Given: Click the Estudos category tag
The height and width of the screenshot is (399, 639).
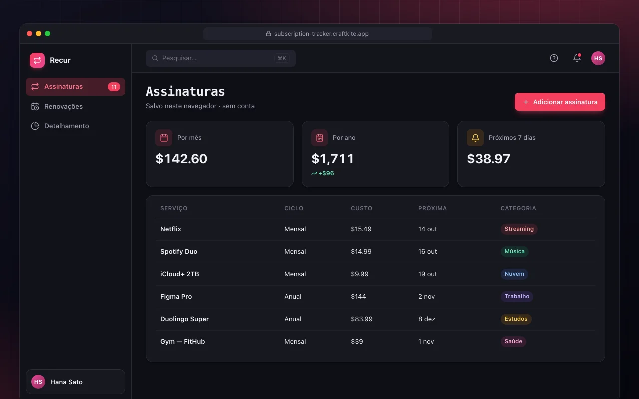Looking at the screenshot, I should pos(516,319).
